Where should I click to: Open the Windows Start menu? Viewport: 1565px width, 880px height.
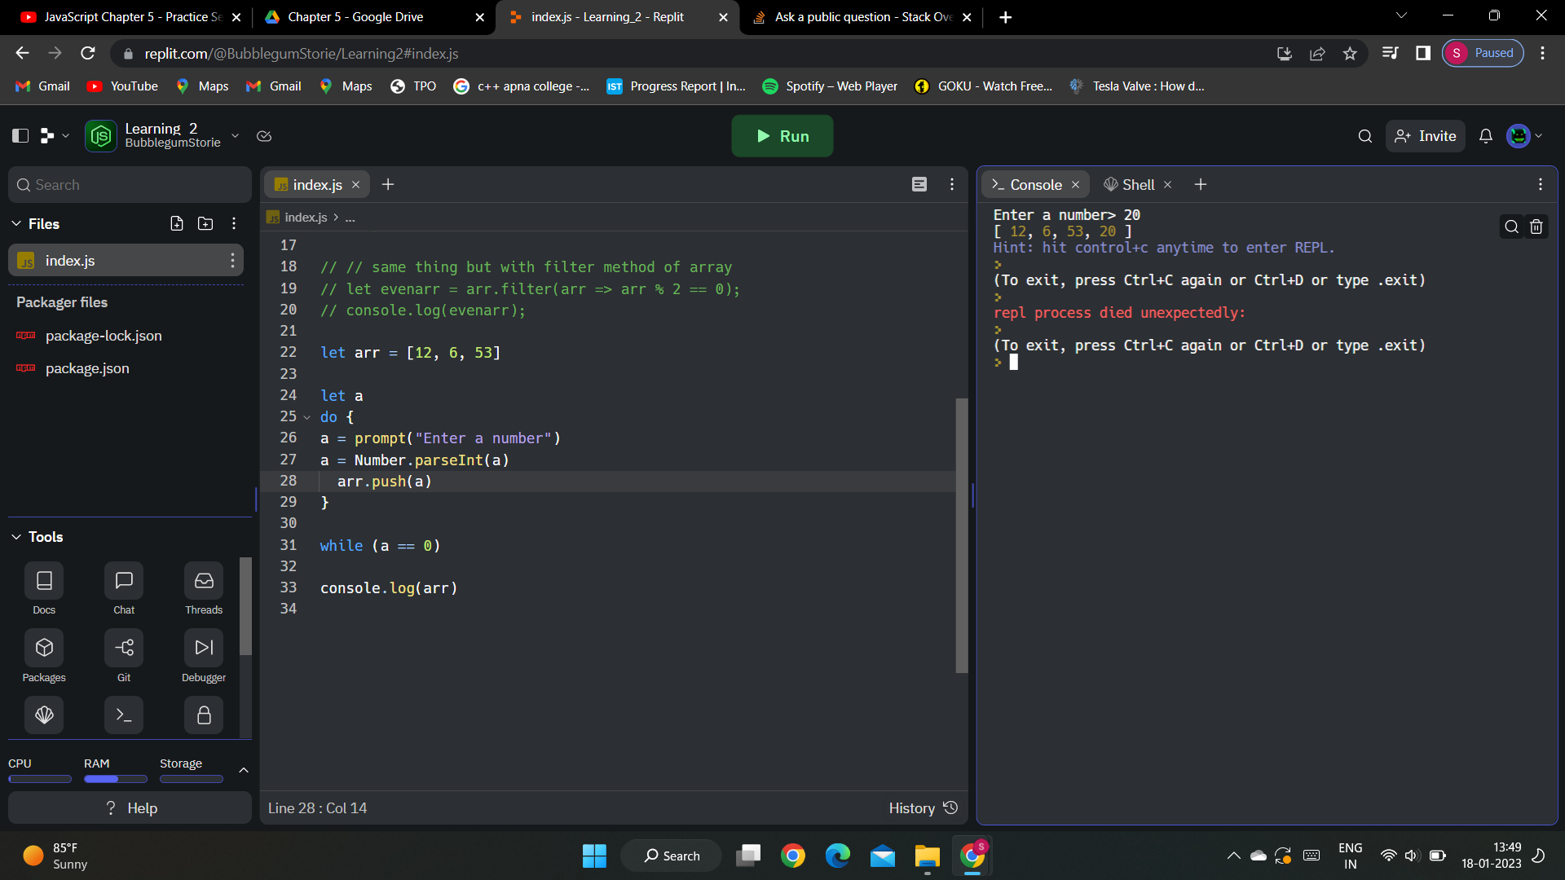[x=594, y=856]
